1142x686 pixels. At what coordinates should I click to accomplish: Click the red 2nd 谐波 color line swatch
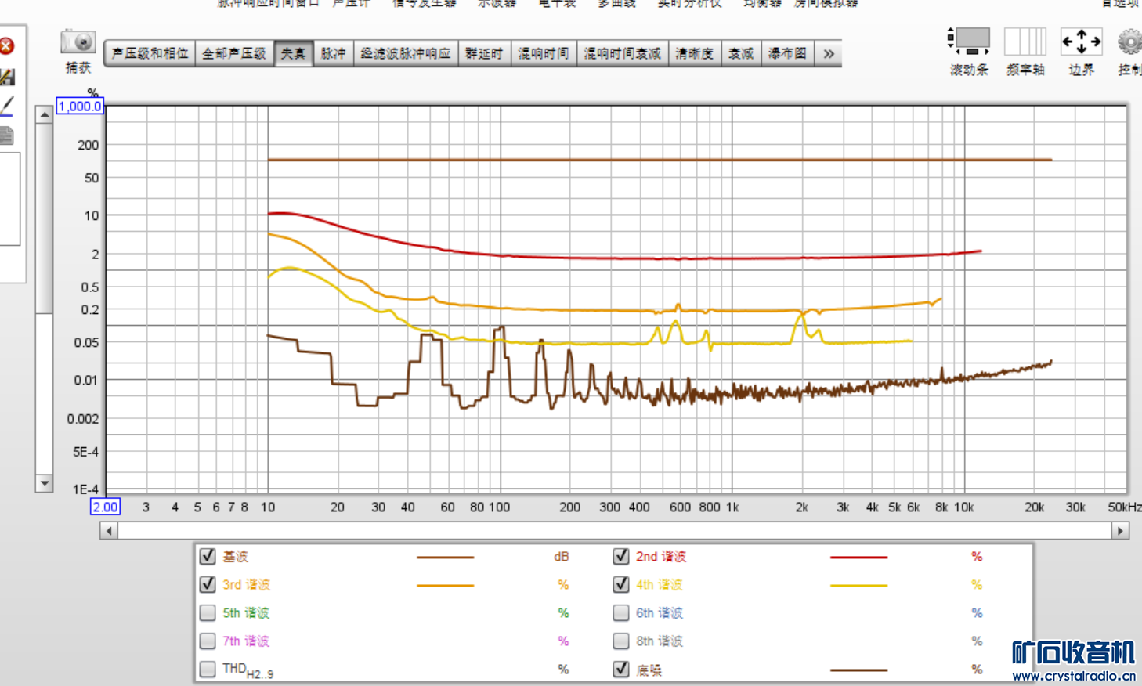(858, 557)
